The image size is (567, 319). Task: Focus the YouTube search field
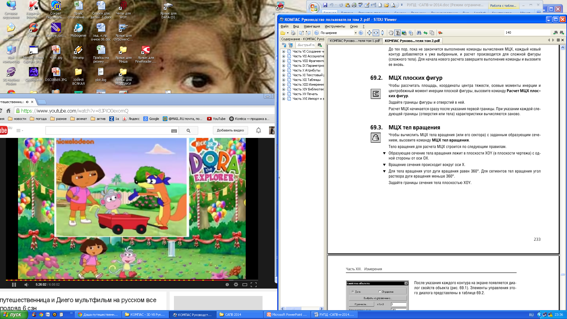108,131
